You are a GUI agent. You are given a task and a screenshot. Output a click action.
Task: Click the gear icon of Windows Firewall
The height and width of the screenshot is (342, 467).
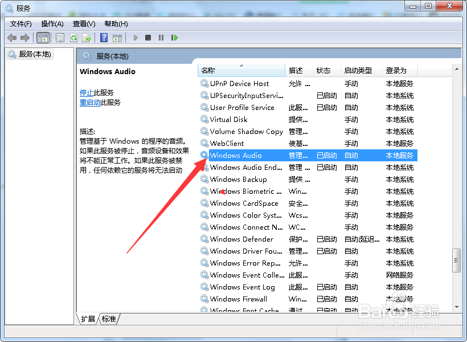204,299
